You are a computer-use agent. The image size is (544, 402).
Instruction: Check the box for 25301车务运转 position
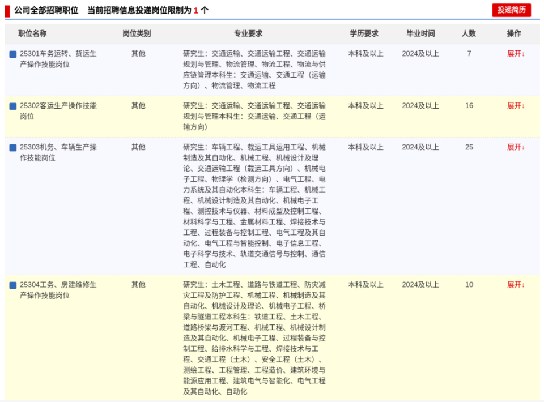pos(13,54)
